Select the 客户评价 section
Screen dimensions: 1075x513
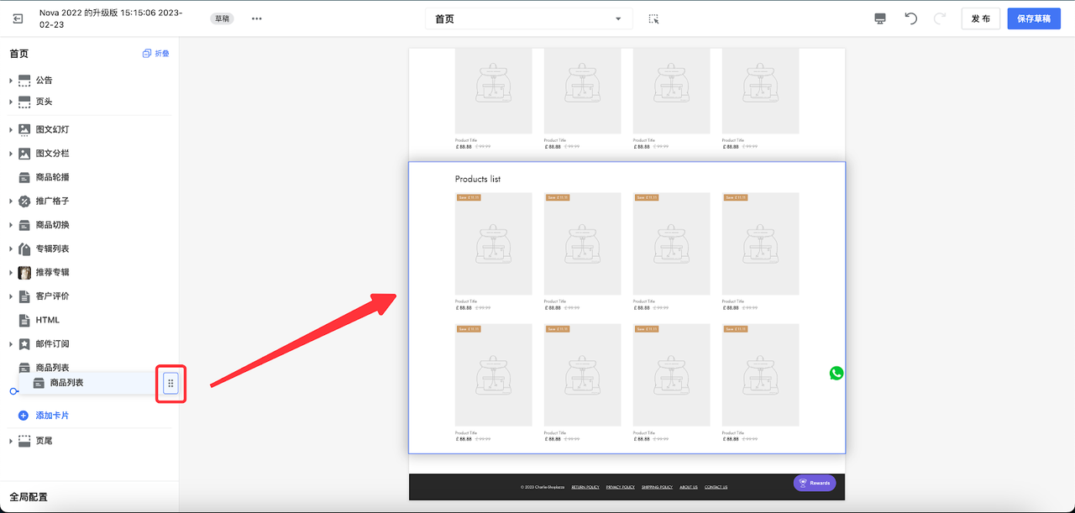tap(52, 296)
